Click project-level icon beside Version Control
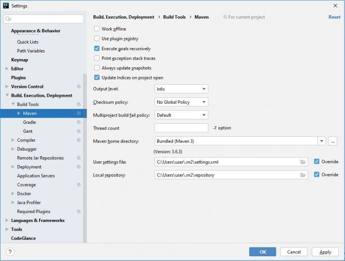345x261 pixels. [79, 87]
